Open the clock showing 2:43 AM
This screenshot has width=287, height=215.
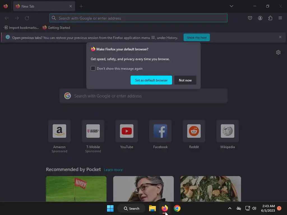click(x=268, y=208)
